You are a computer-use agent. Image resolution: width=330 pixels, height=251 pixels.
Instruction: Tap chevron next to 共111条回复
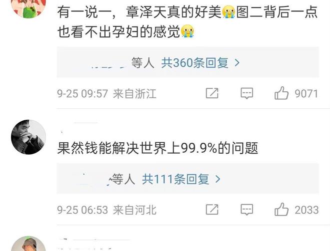218,179
